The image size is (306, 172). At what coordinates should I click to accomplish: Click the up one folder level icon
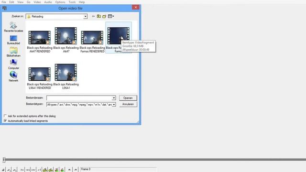[99, 16]
